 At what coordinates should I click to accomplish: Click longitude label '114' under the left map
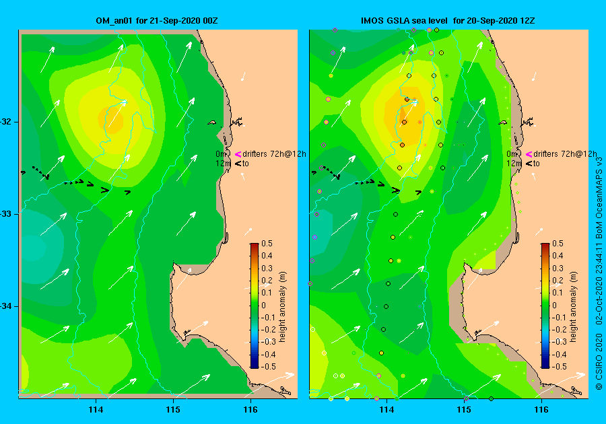96,410
